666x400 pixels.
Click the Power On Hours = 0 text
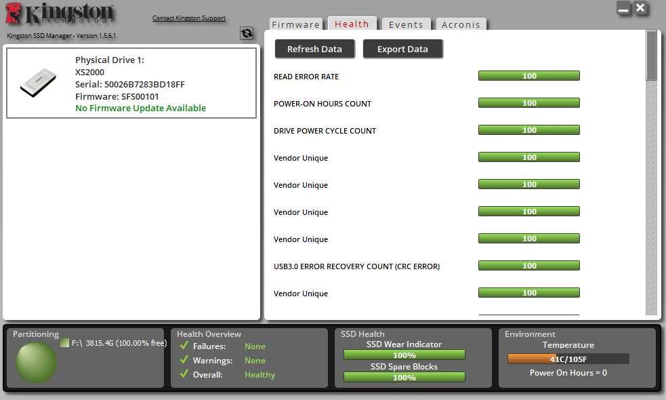pos(568,373)
